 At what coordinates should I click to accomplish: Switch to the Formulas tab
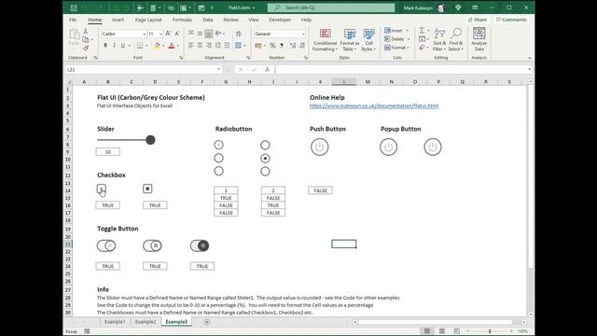click(x=182, y=20)
